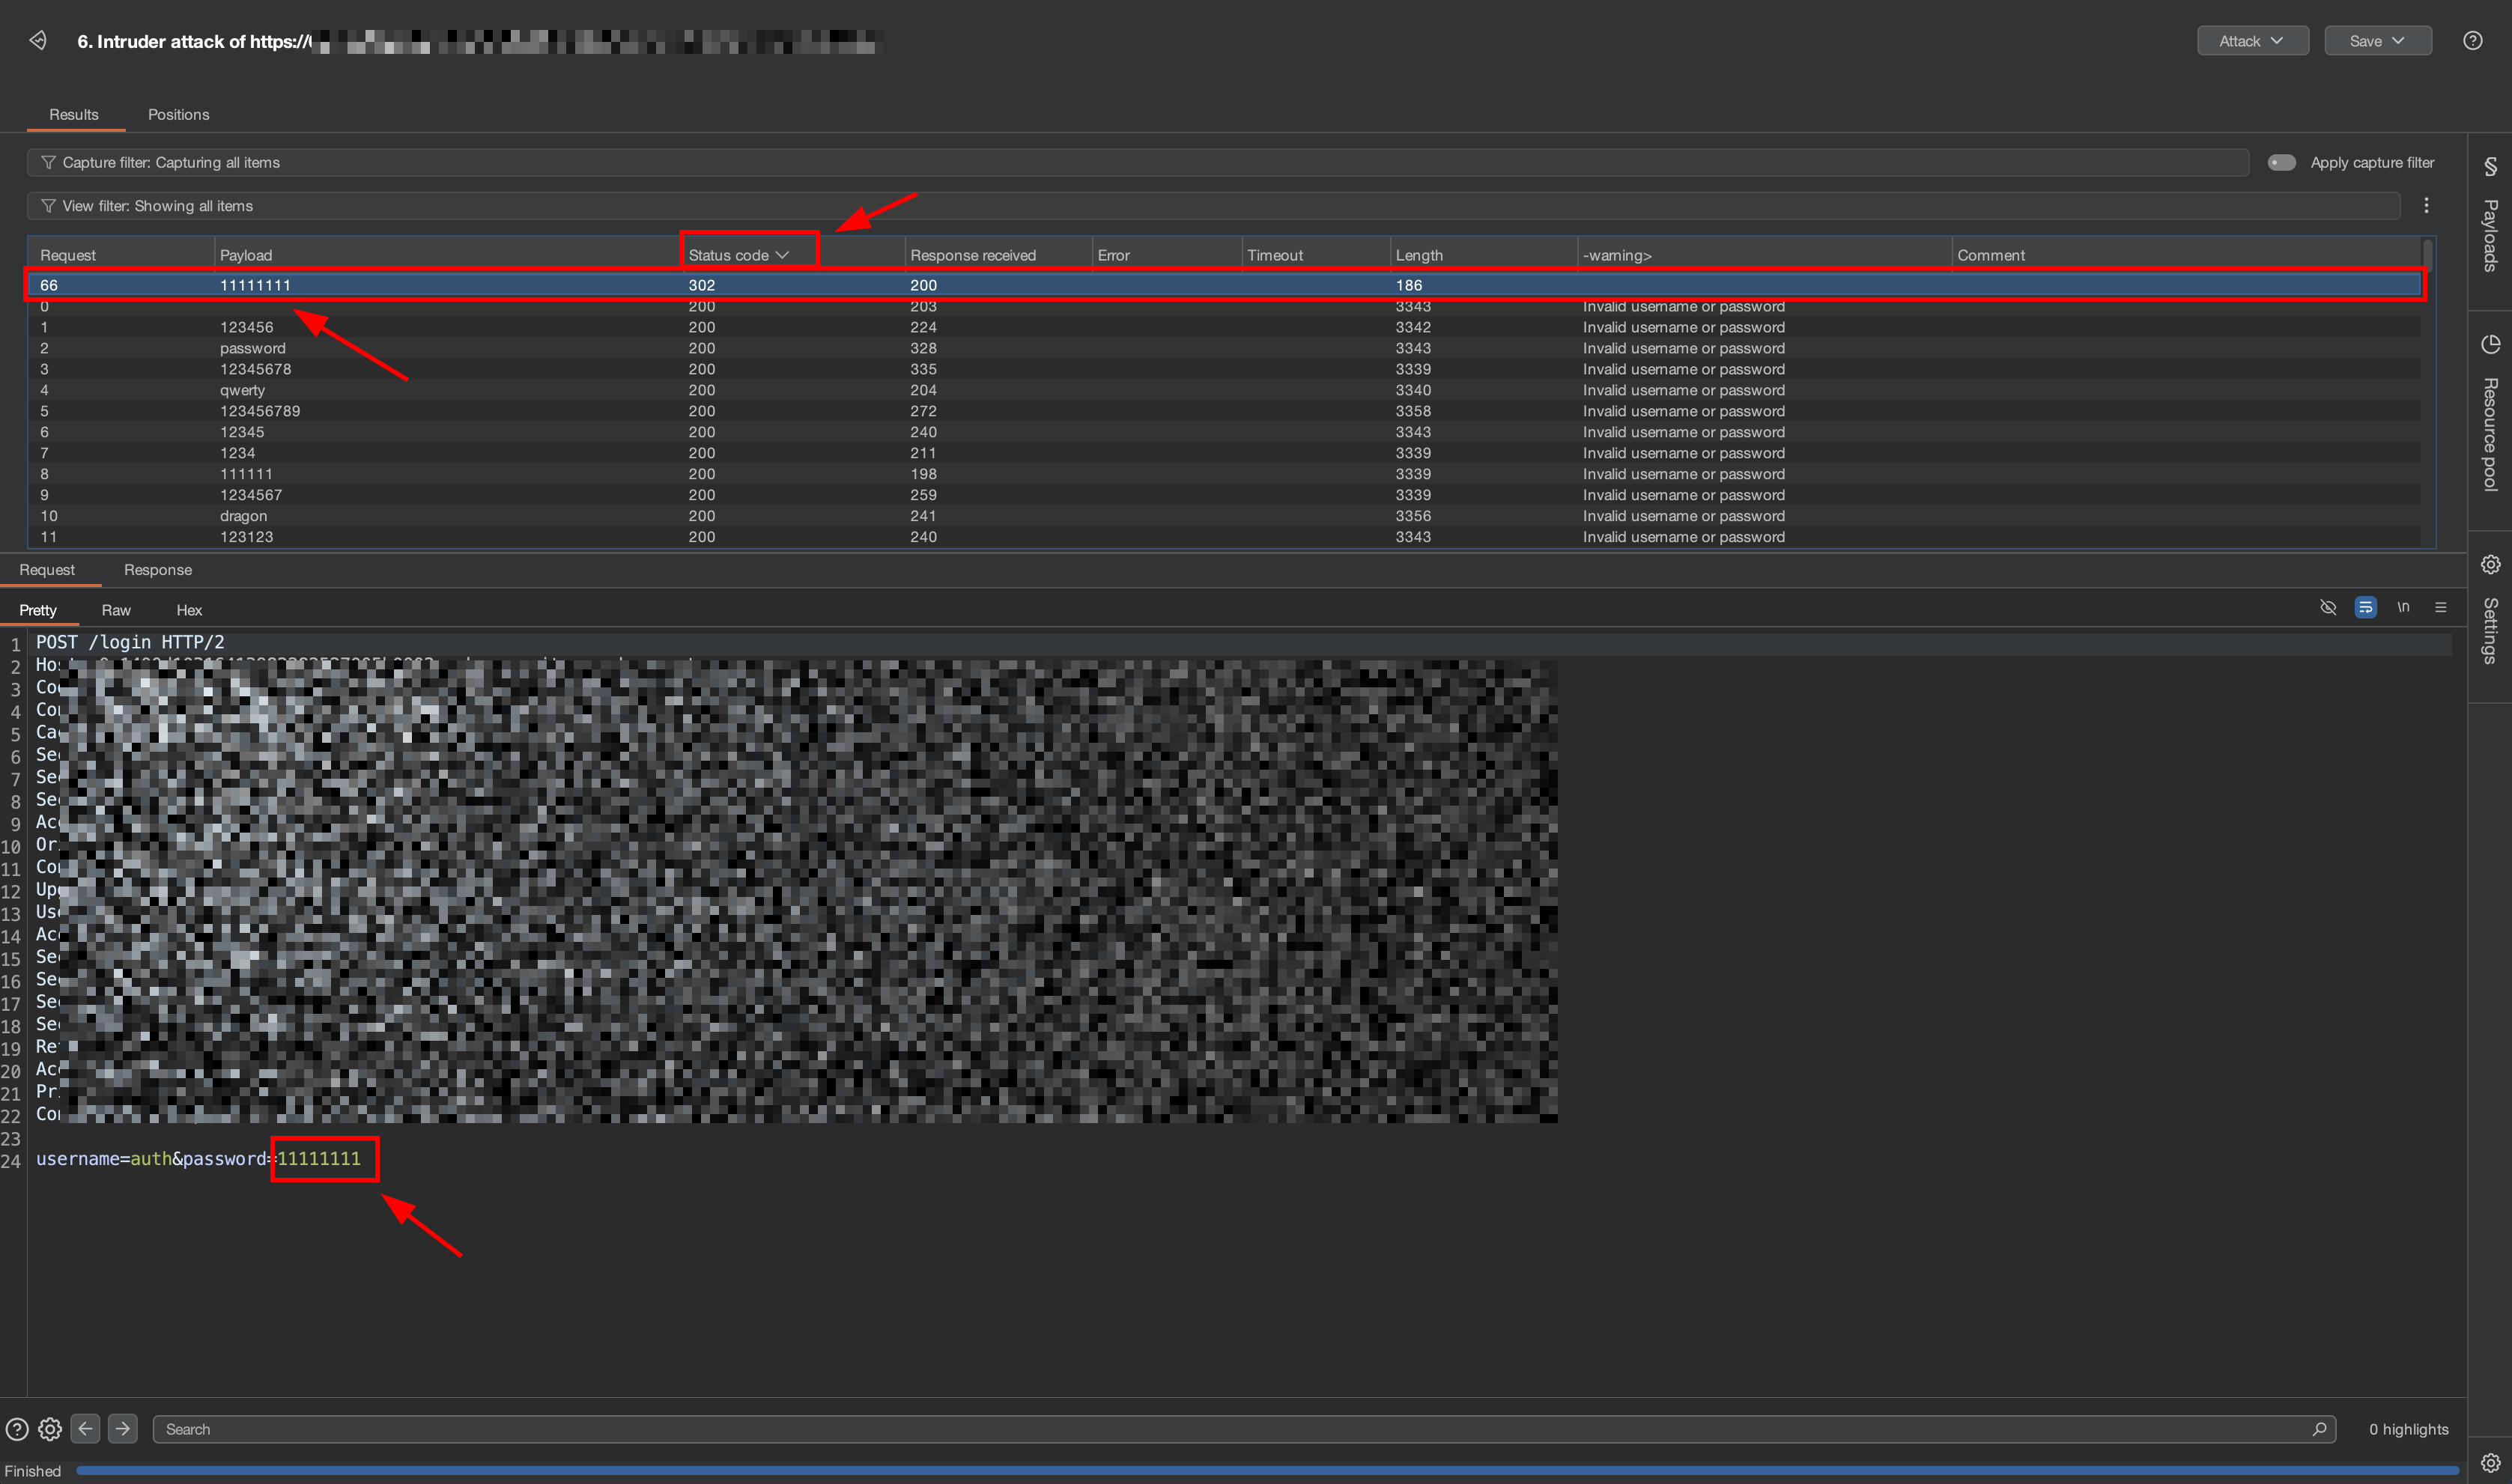Switch to the Positions tab

(178, 114)
